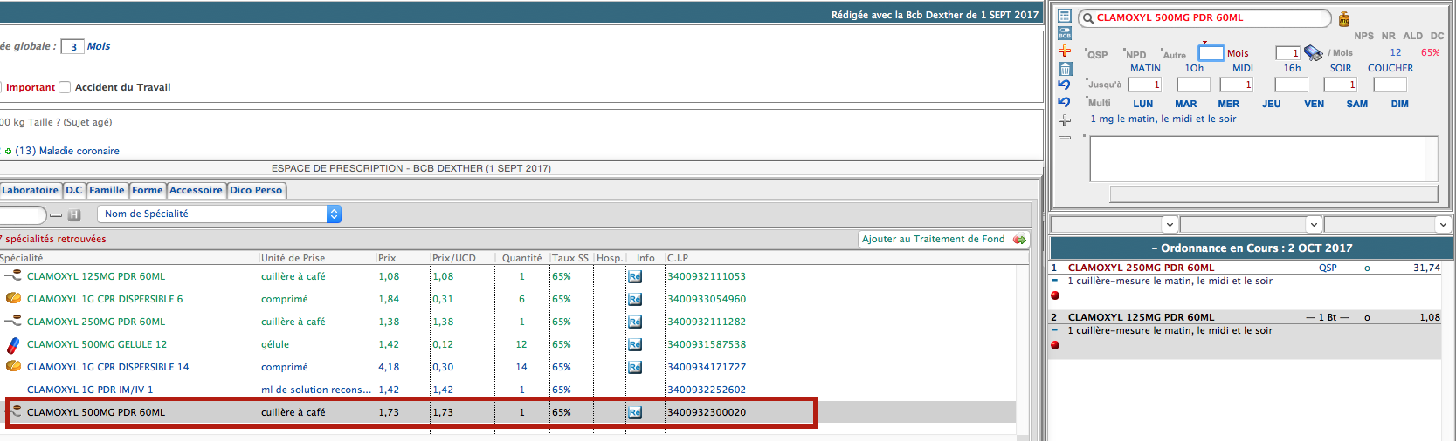Viewport: 1456px width, 441px height.
Task: Click the MATIN dose input field
Action: [x=1144, y=85]
